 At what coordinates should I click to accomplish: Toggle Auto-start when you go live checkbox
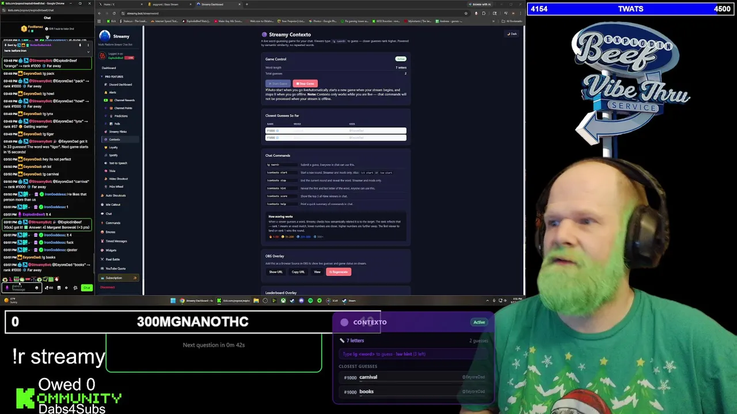click(267, 90)
